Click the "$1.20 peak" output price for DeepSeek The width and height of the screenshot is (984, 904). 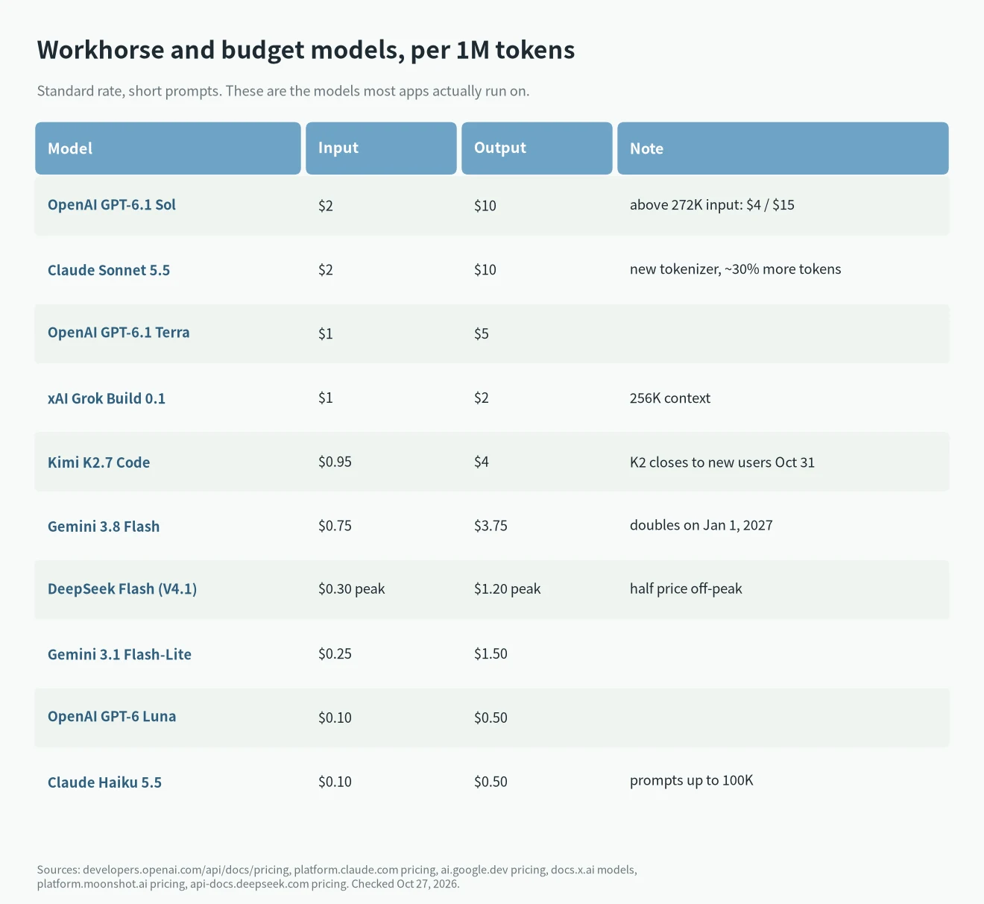pos(508,589)
